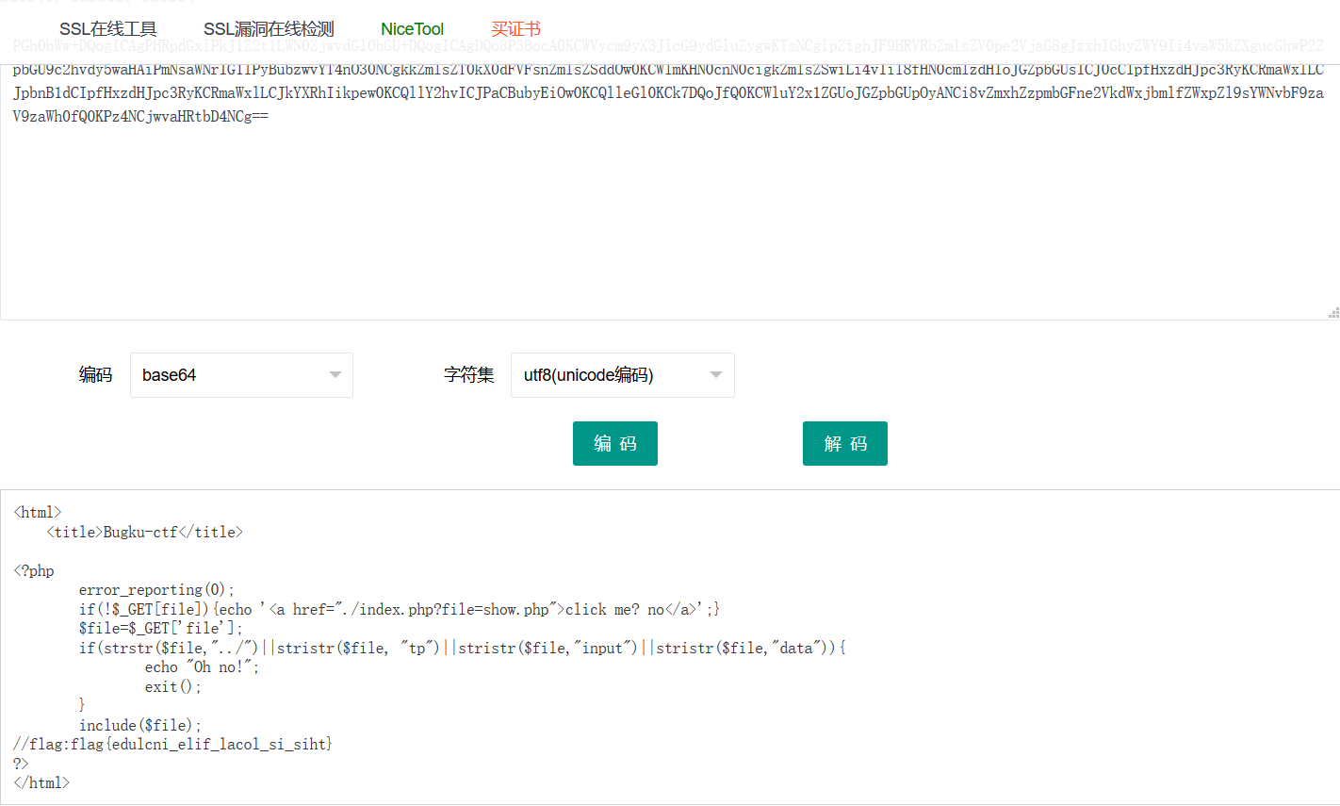Click the error_reporting(0); line
The height and width of the screenshot is (806, 1340).
click(x=156, y=590)
